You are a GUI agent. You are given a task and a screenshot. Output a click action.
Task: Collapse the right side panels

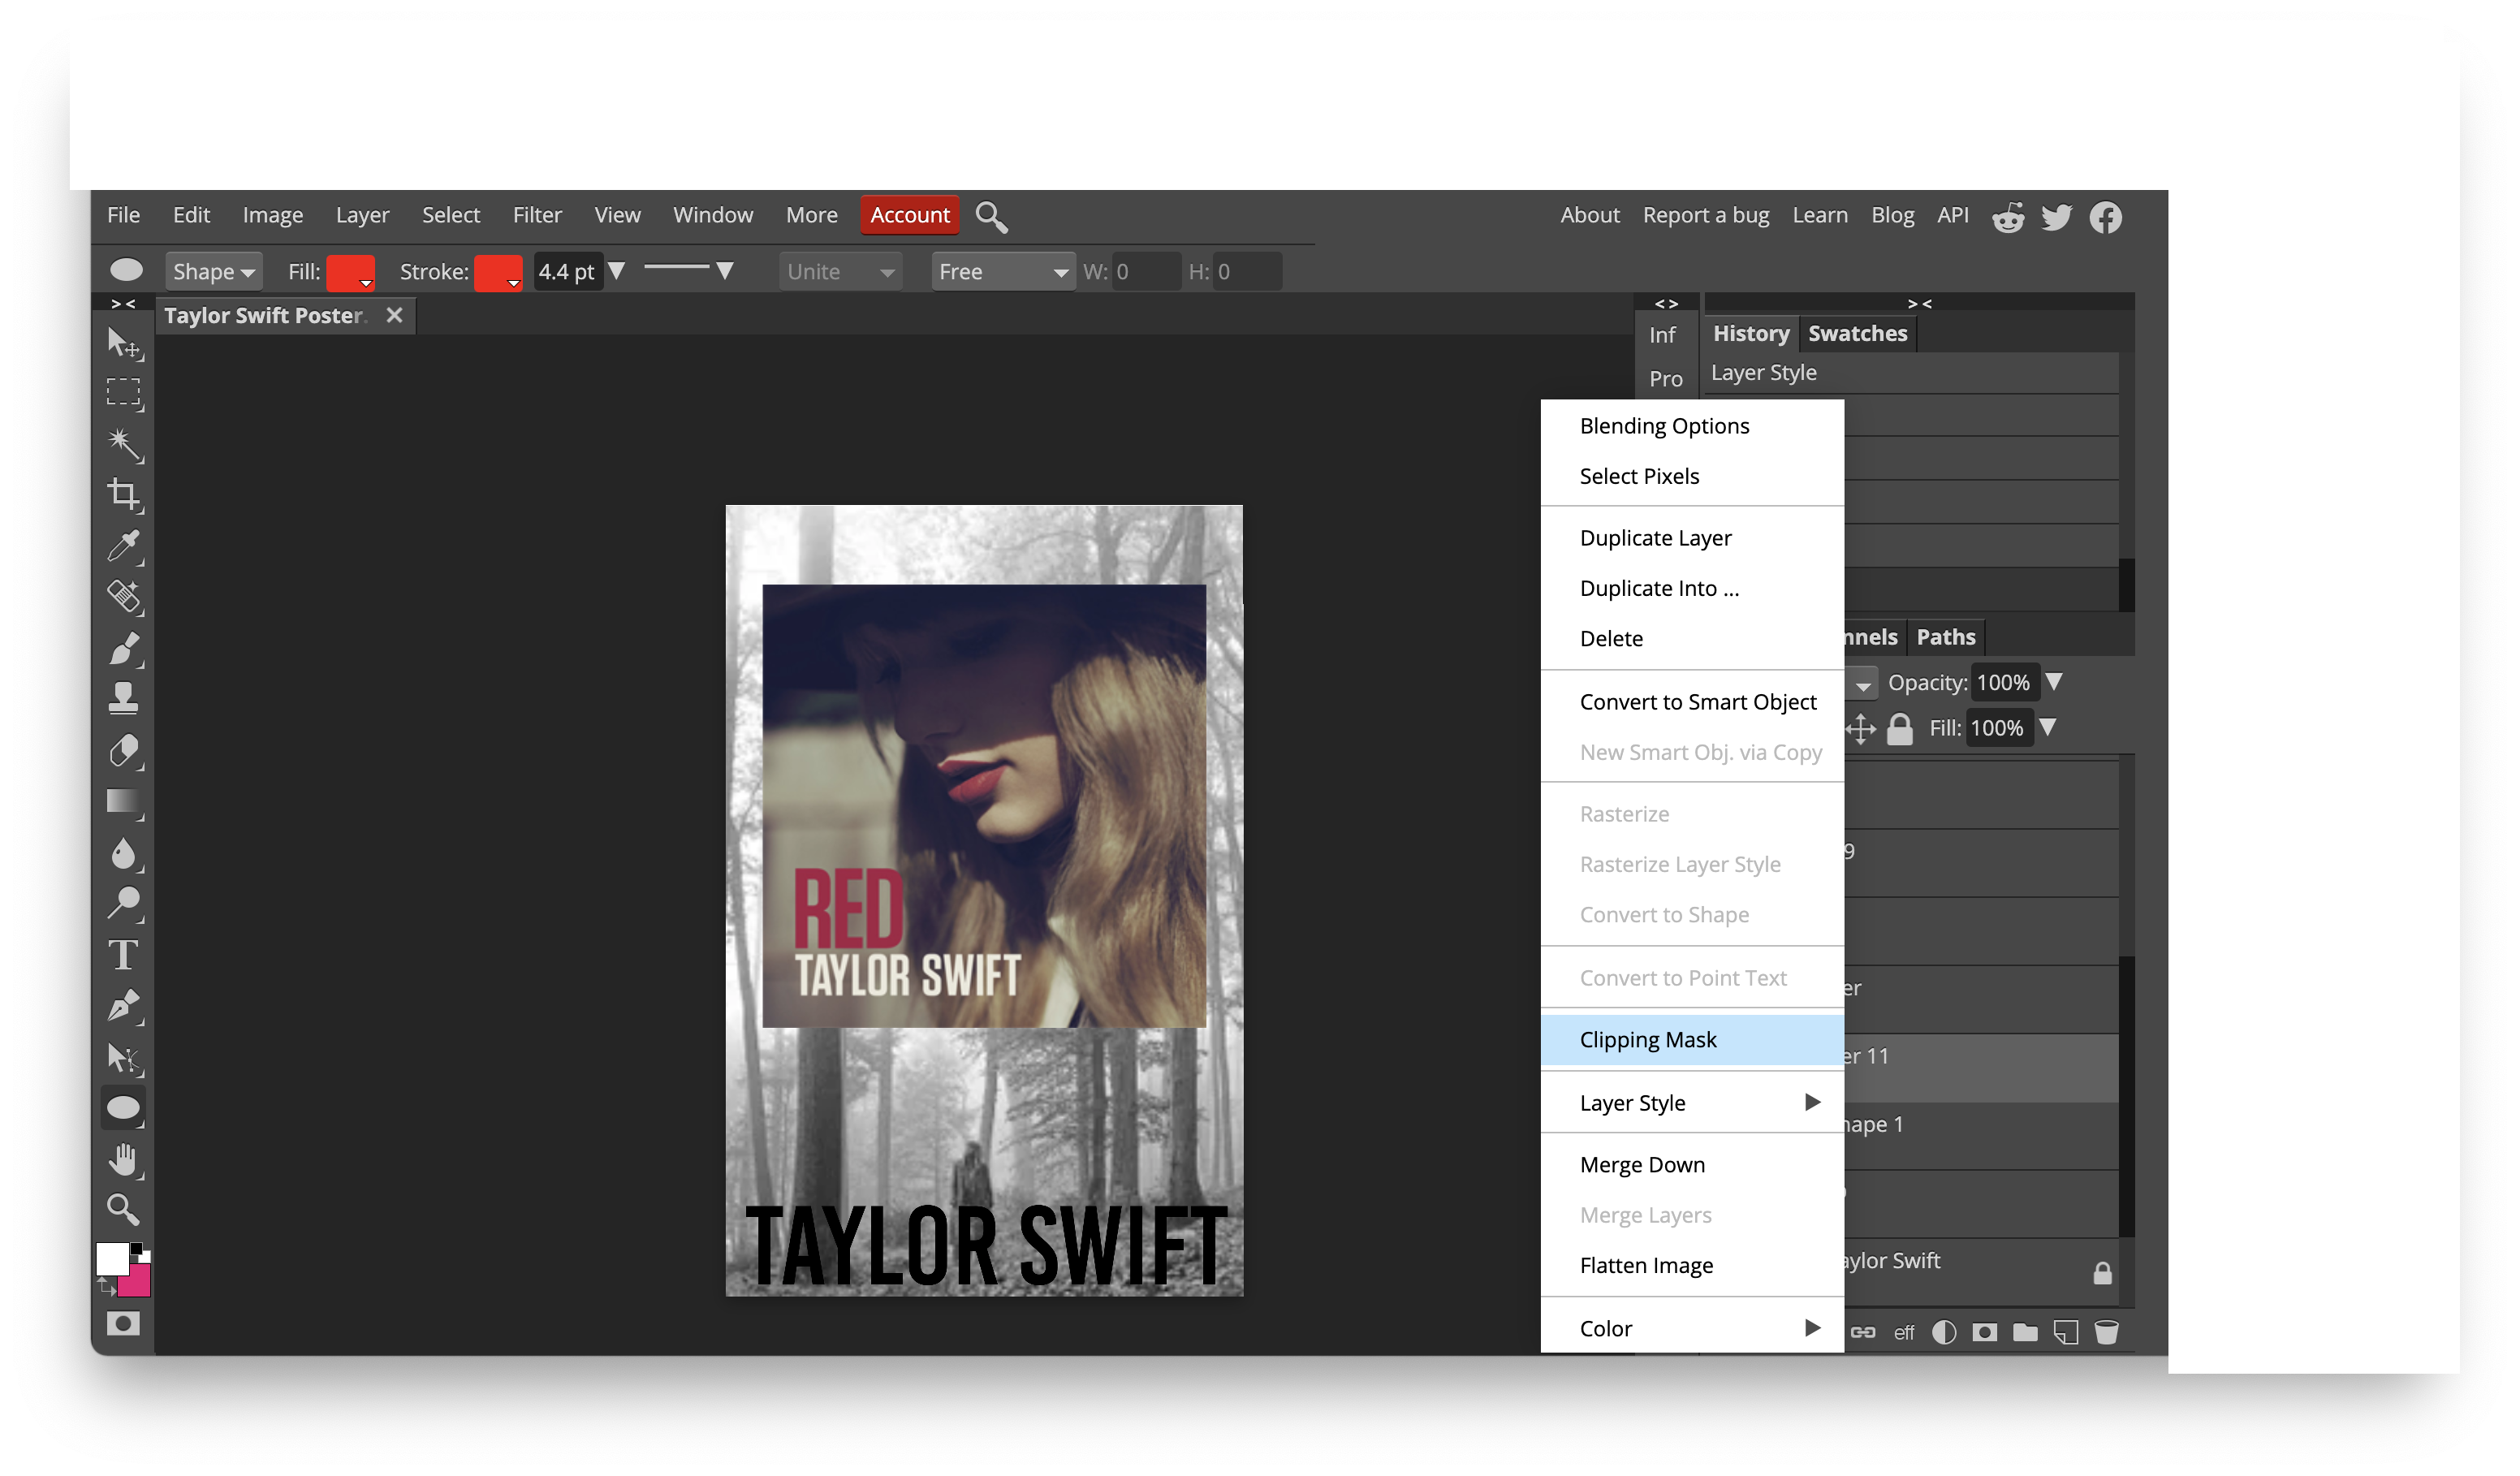(x=1920, y=304)
